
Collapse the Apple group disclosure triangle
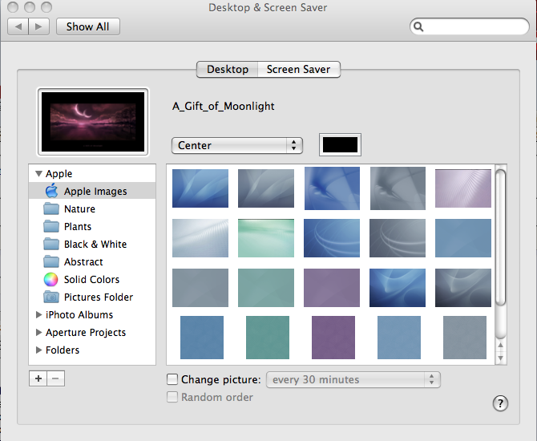[x=38, y=173]
